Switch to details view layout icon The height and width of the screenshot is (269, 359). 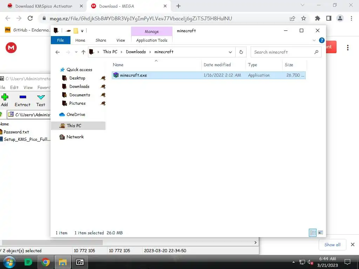312,233
